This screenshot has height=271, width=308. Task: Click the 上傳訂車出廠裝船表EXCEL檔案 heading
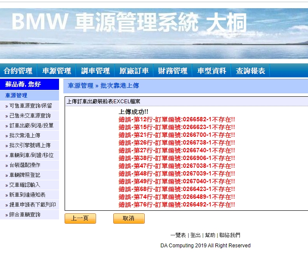pos(103,102)
